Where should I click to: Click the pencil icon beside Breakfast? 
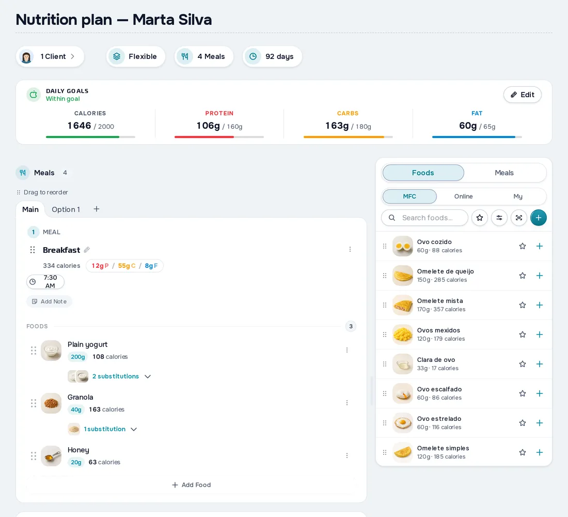click(87, 250)
